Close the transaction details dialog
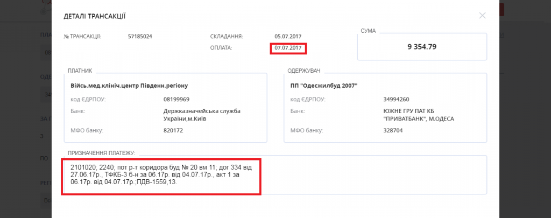Screen dimensions: 551x218 click(x=482, y=16)
